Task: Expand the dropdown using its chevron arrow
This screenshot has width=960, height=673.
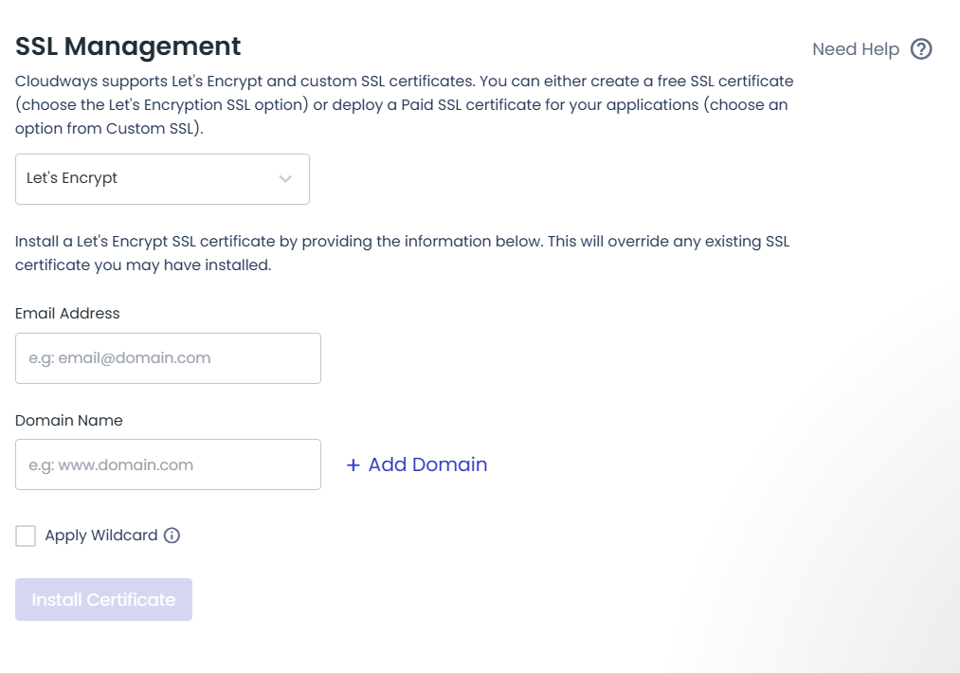Action: click(x=285, y=179)
